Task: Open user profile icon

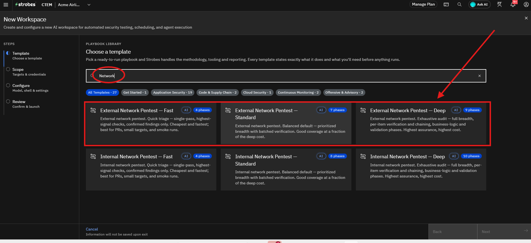Action: click(x=526, y=4)
